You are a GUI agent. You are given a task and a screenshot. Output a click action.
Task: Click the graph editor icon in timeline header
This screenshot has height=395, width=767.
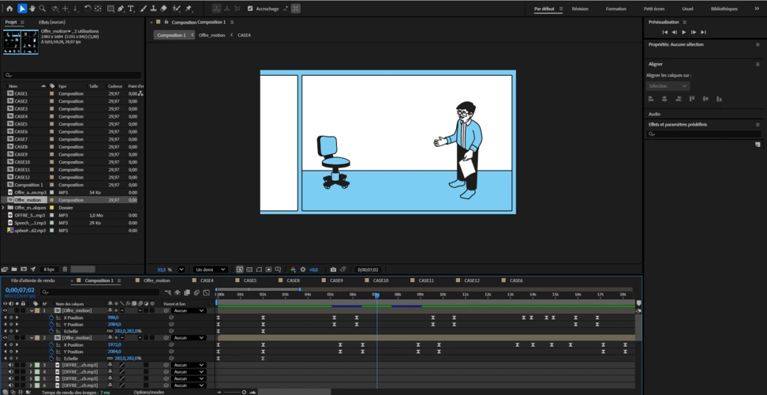[x=207, y=293]
